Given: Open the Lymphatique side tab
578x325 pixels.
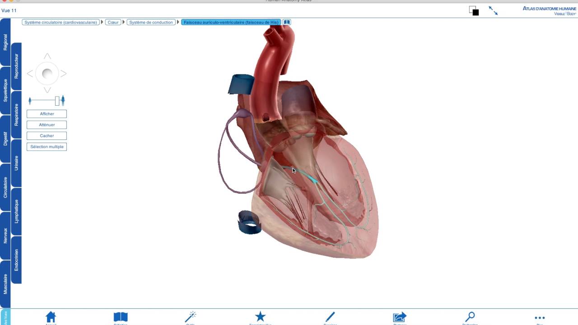Looking at the screenshot, I should click(16, 211).
